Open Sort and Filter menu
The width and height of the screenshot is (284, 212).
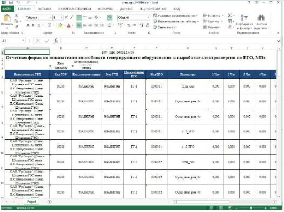coord(244,22)
